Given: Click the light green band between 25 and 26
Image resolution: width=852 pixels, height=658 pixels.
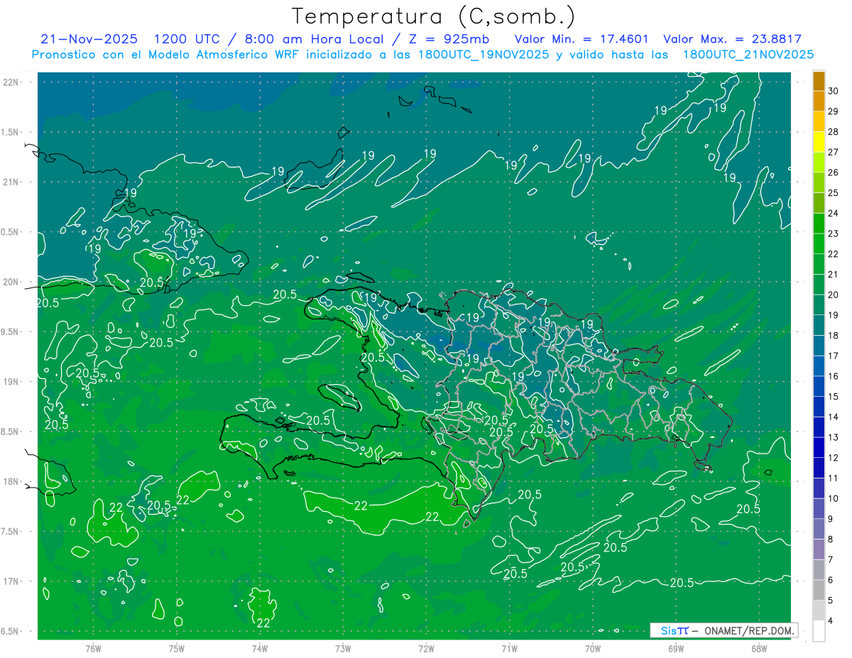Looking at the screenshot, I should (x=819, y=182).
